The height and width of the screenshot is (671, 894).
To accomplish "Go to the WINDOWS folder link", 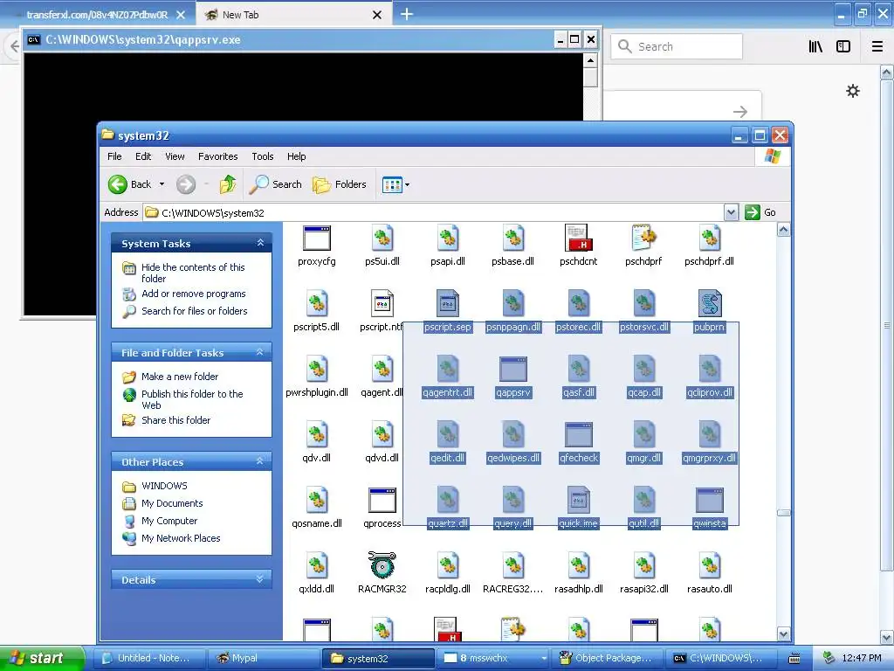I will coord(164,486).
